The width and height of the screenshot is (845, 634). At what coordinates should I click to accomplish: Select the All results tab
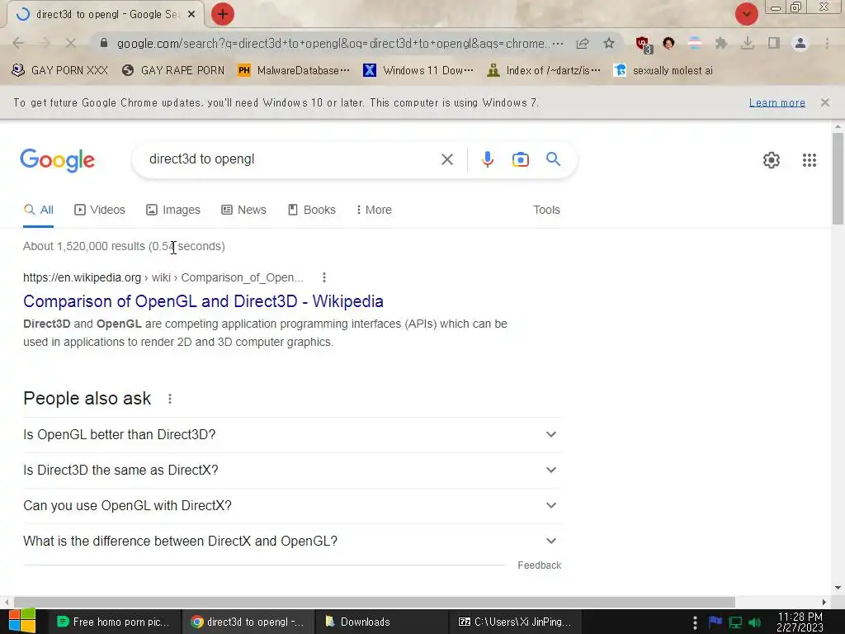[x=38, y=210]
